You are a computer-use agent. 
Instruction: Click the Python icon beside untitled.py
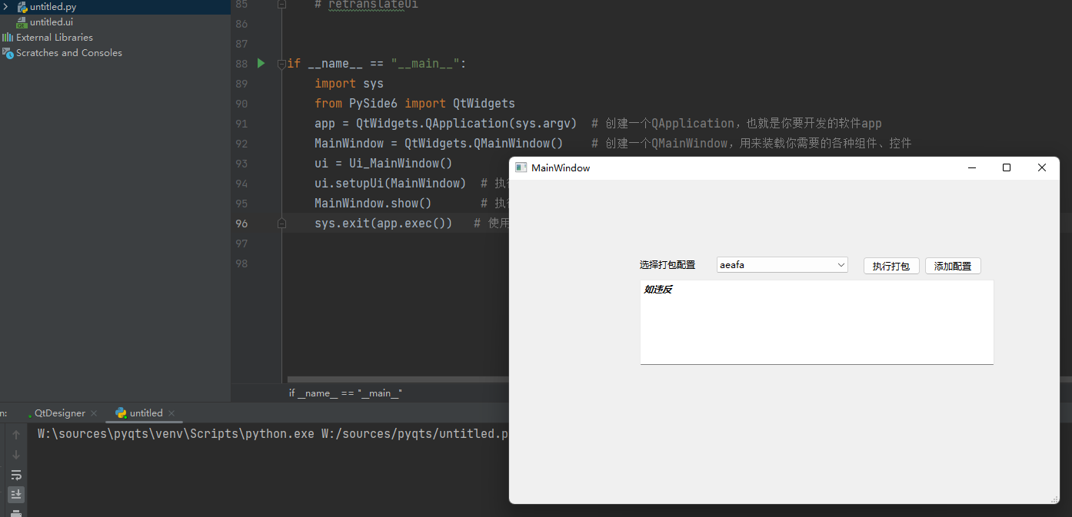click(21, 6)
